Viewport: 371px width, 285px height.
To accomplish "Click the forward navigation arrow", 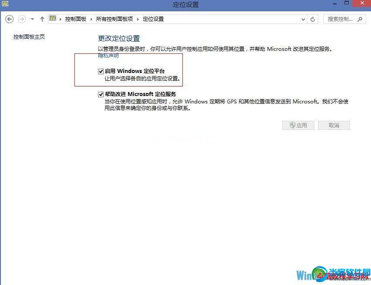I will tap(22, 19).
